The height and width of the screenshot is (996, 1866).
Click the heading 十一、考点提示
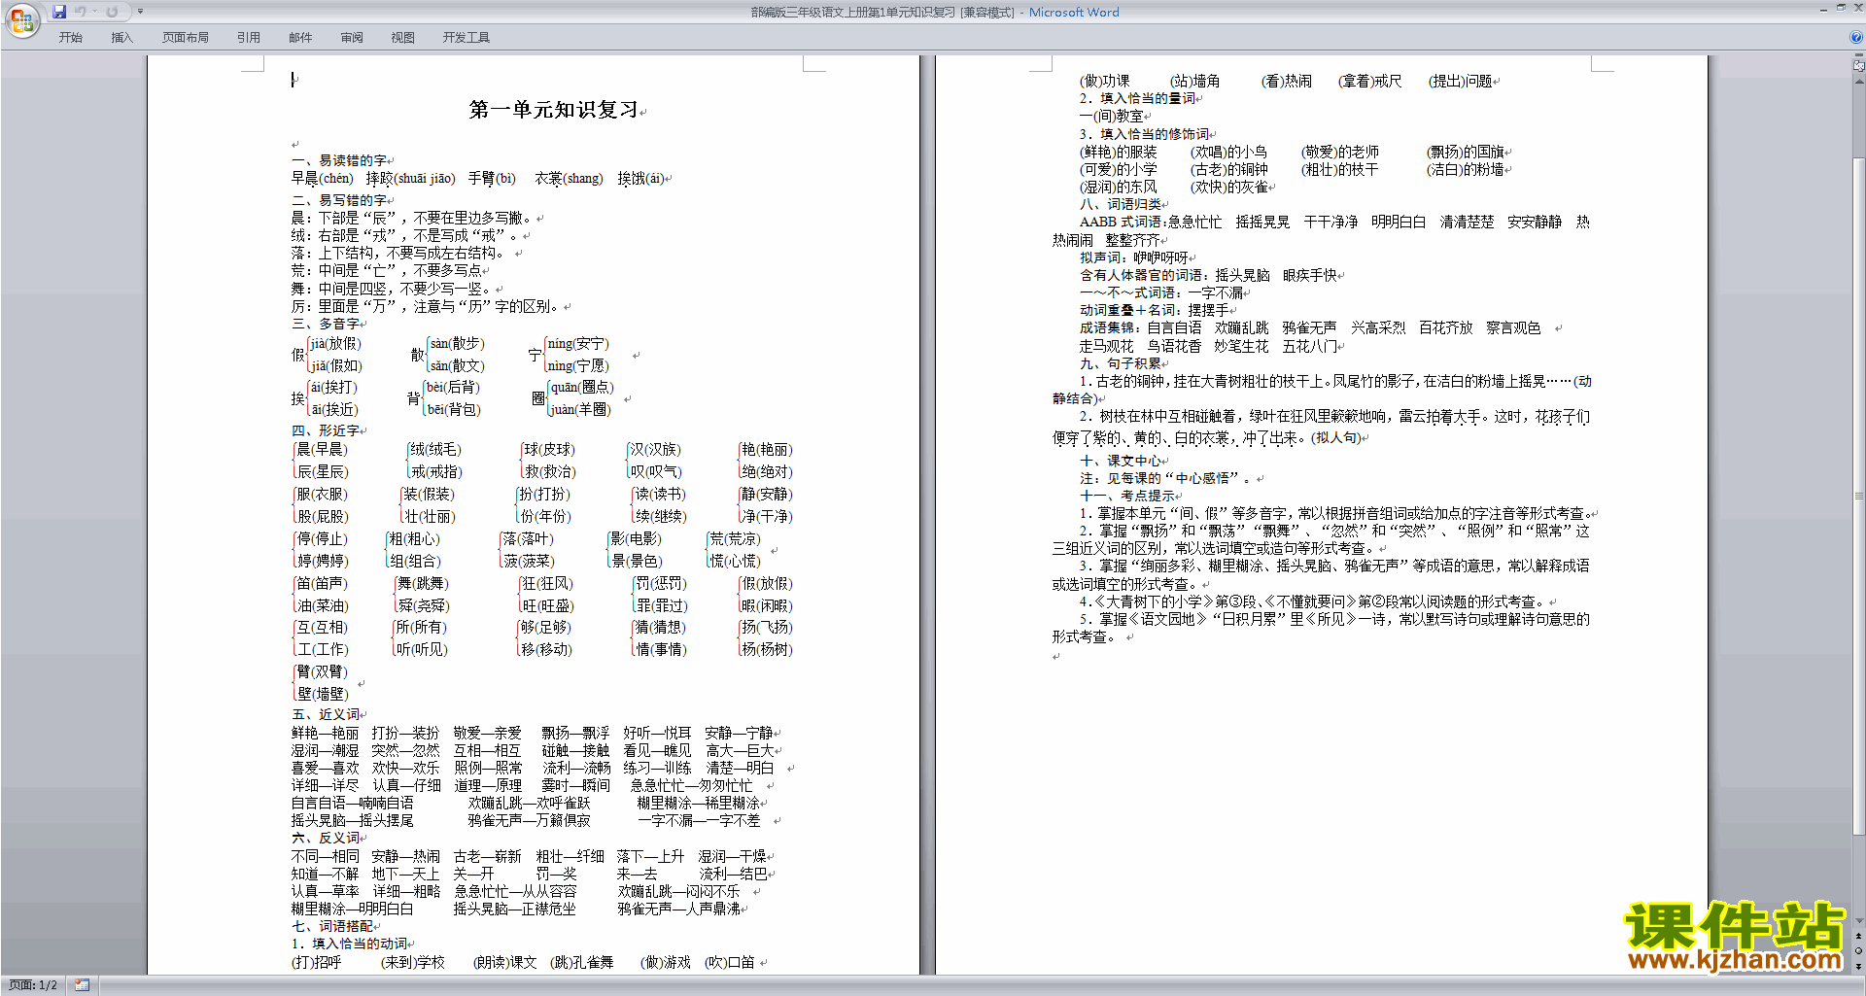1126,496
